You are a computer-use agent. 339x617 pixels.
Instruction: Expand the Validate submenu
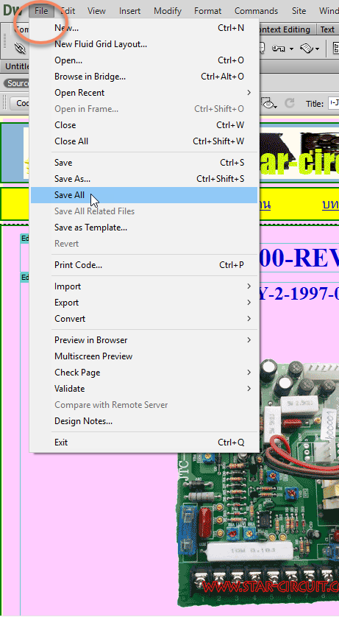pos(144,388)
